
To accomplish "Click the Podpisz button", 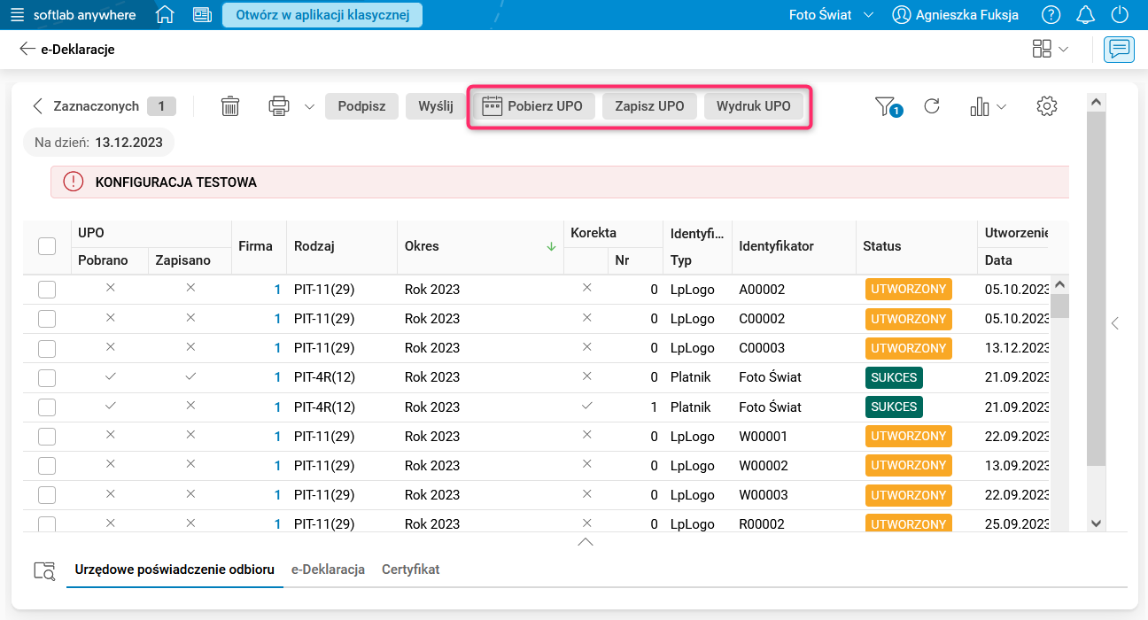I will [361, 106].
